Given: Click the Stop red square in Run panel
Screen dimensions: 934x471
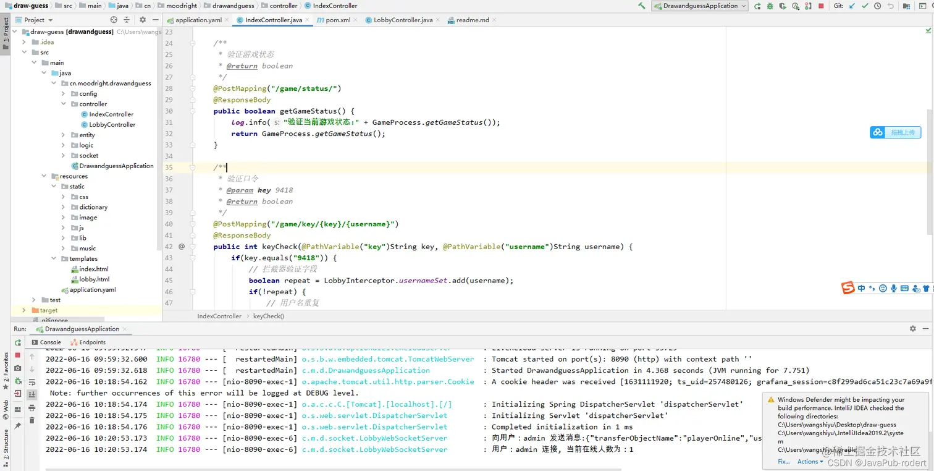Looking at the screenshot, I should (18, 355).
